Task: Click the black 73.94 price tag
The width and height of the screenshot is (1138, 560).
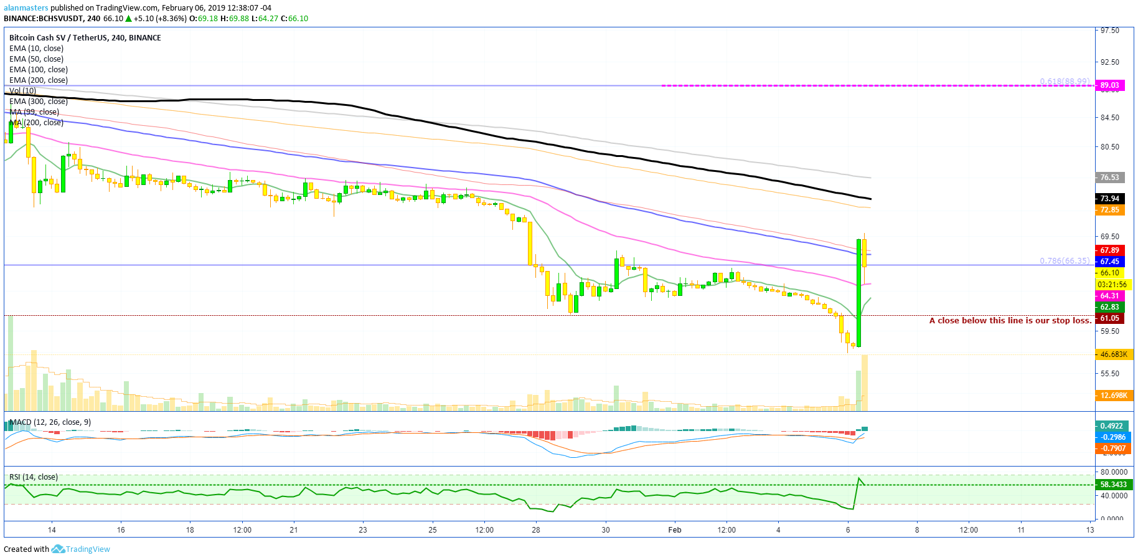Action: [1109, 199]
